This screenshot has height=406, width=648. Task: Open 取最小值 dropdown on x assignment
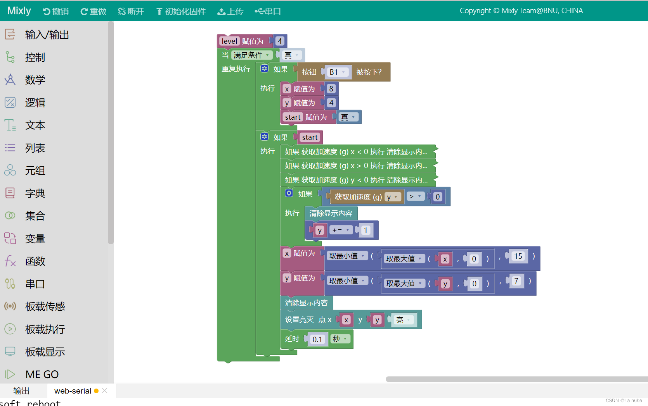click(x=347, y=256)
